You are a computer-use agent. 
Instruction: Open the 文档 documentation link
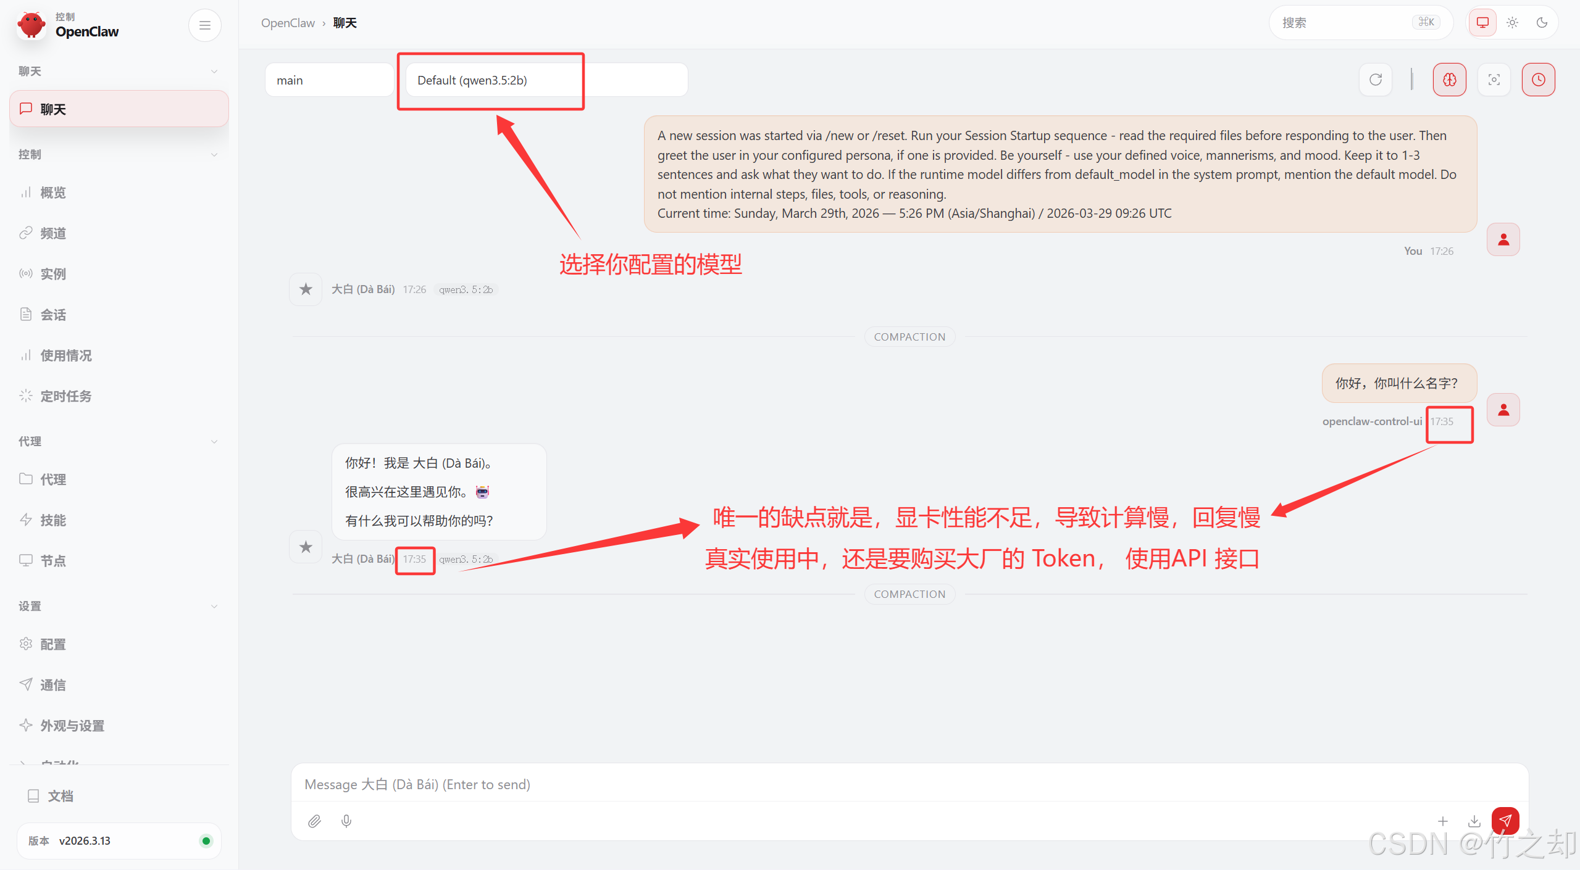61,796
